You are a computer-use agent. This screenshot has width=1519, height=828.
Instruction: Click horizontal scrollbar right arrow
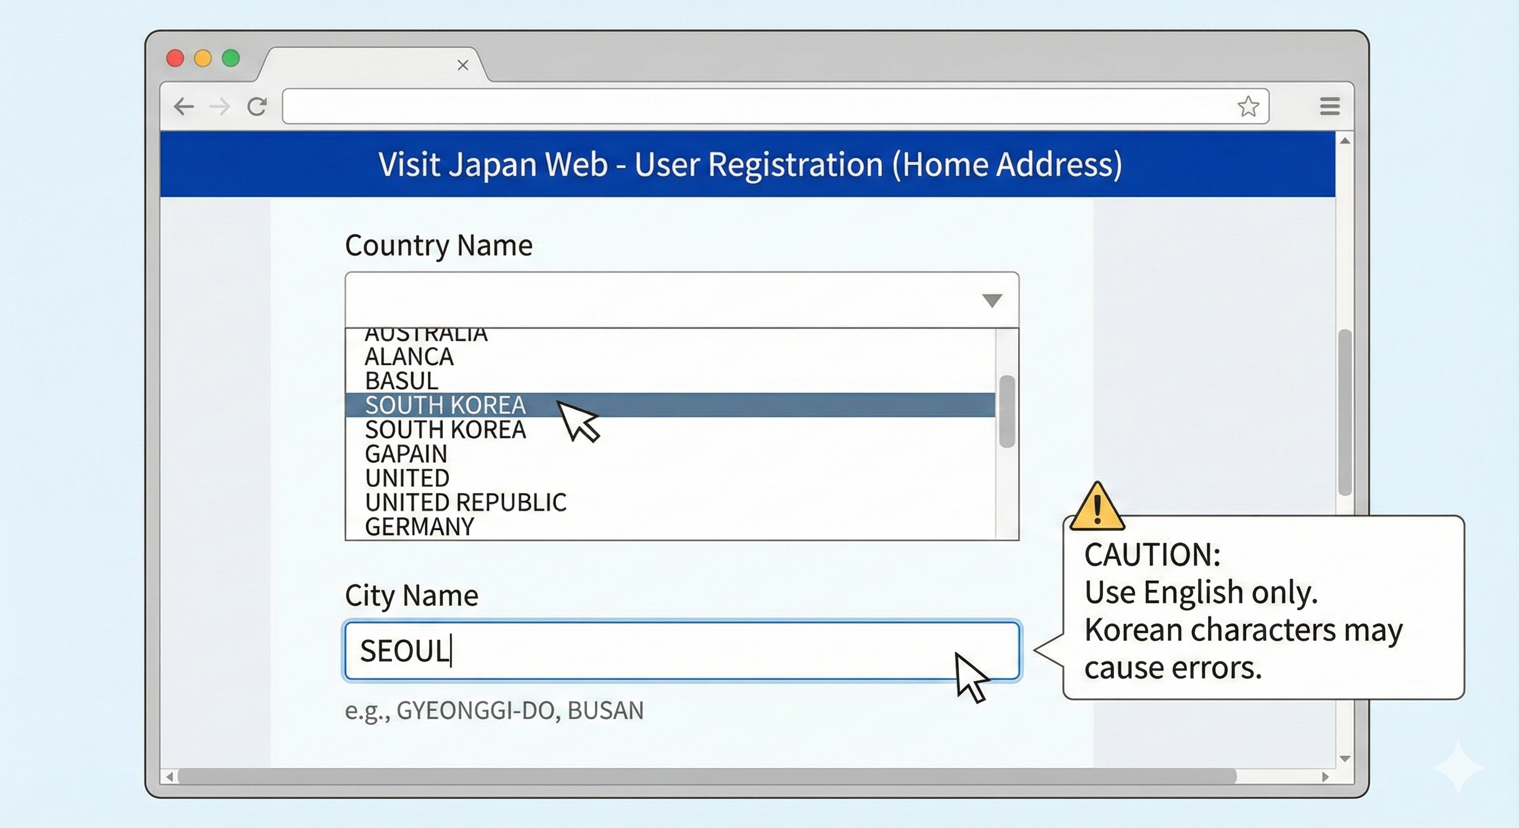click(x=1325, y=777)
